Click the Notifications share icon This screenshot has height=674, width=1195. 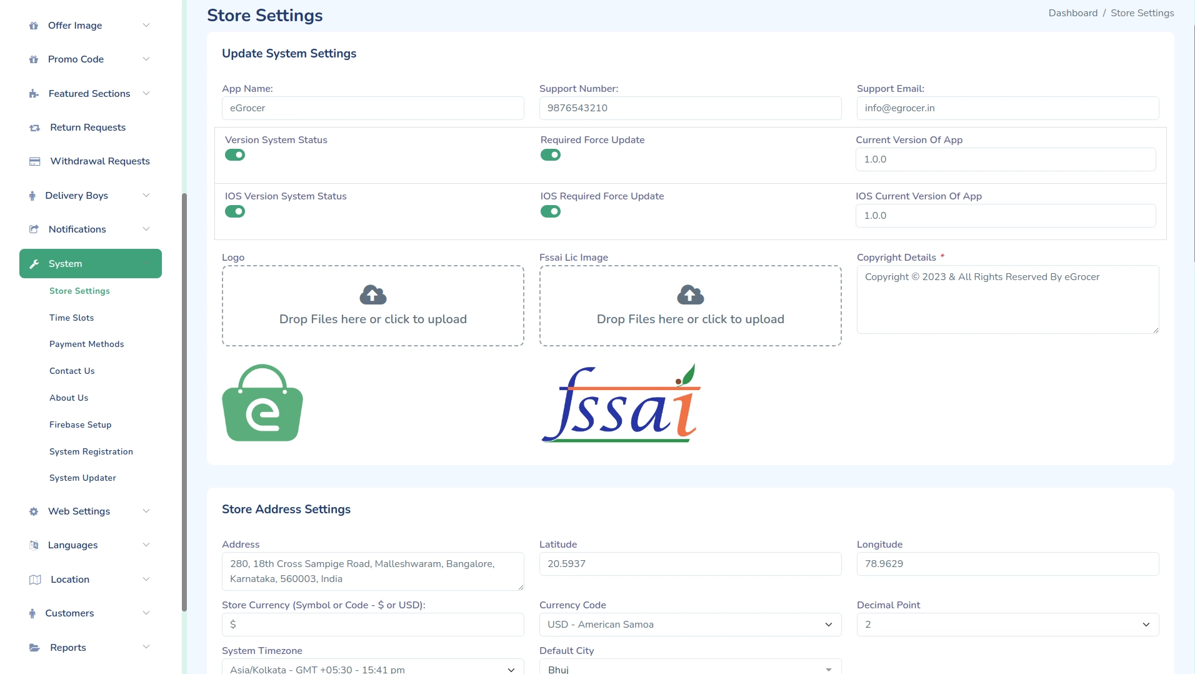34,229
